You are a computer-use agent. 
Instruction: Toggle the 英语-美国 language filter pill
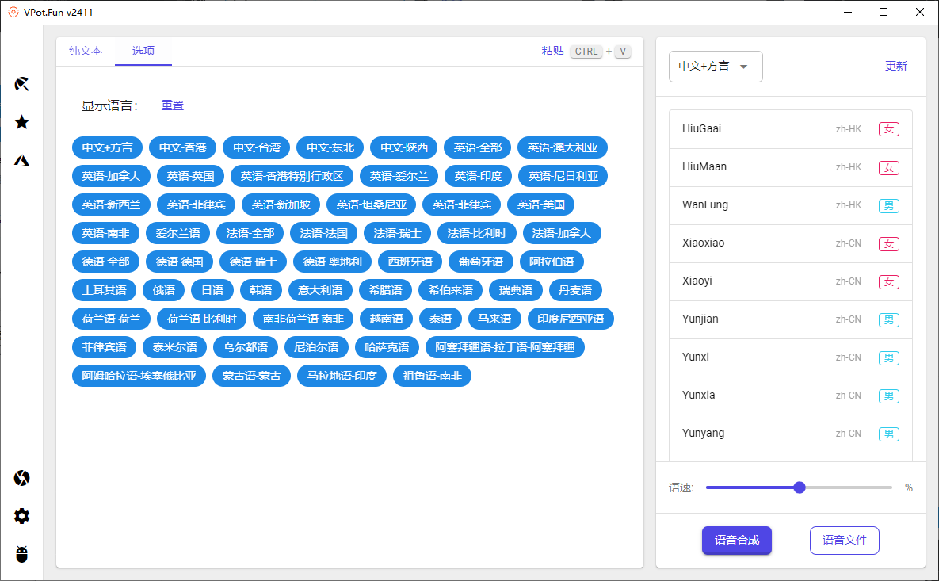pos(540,204)
